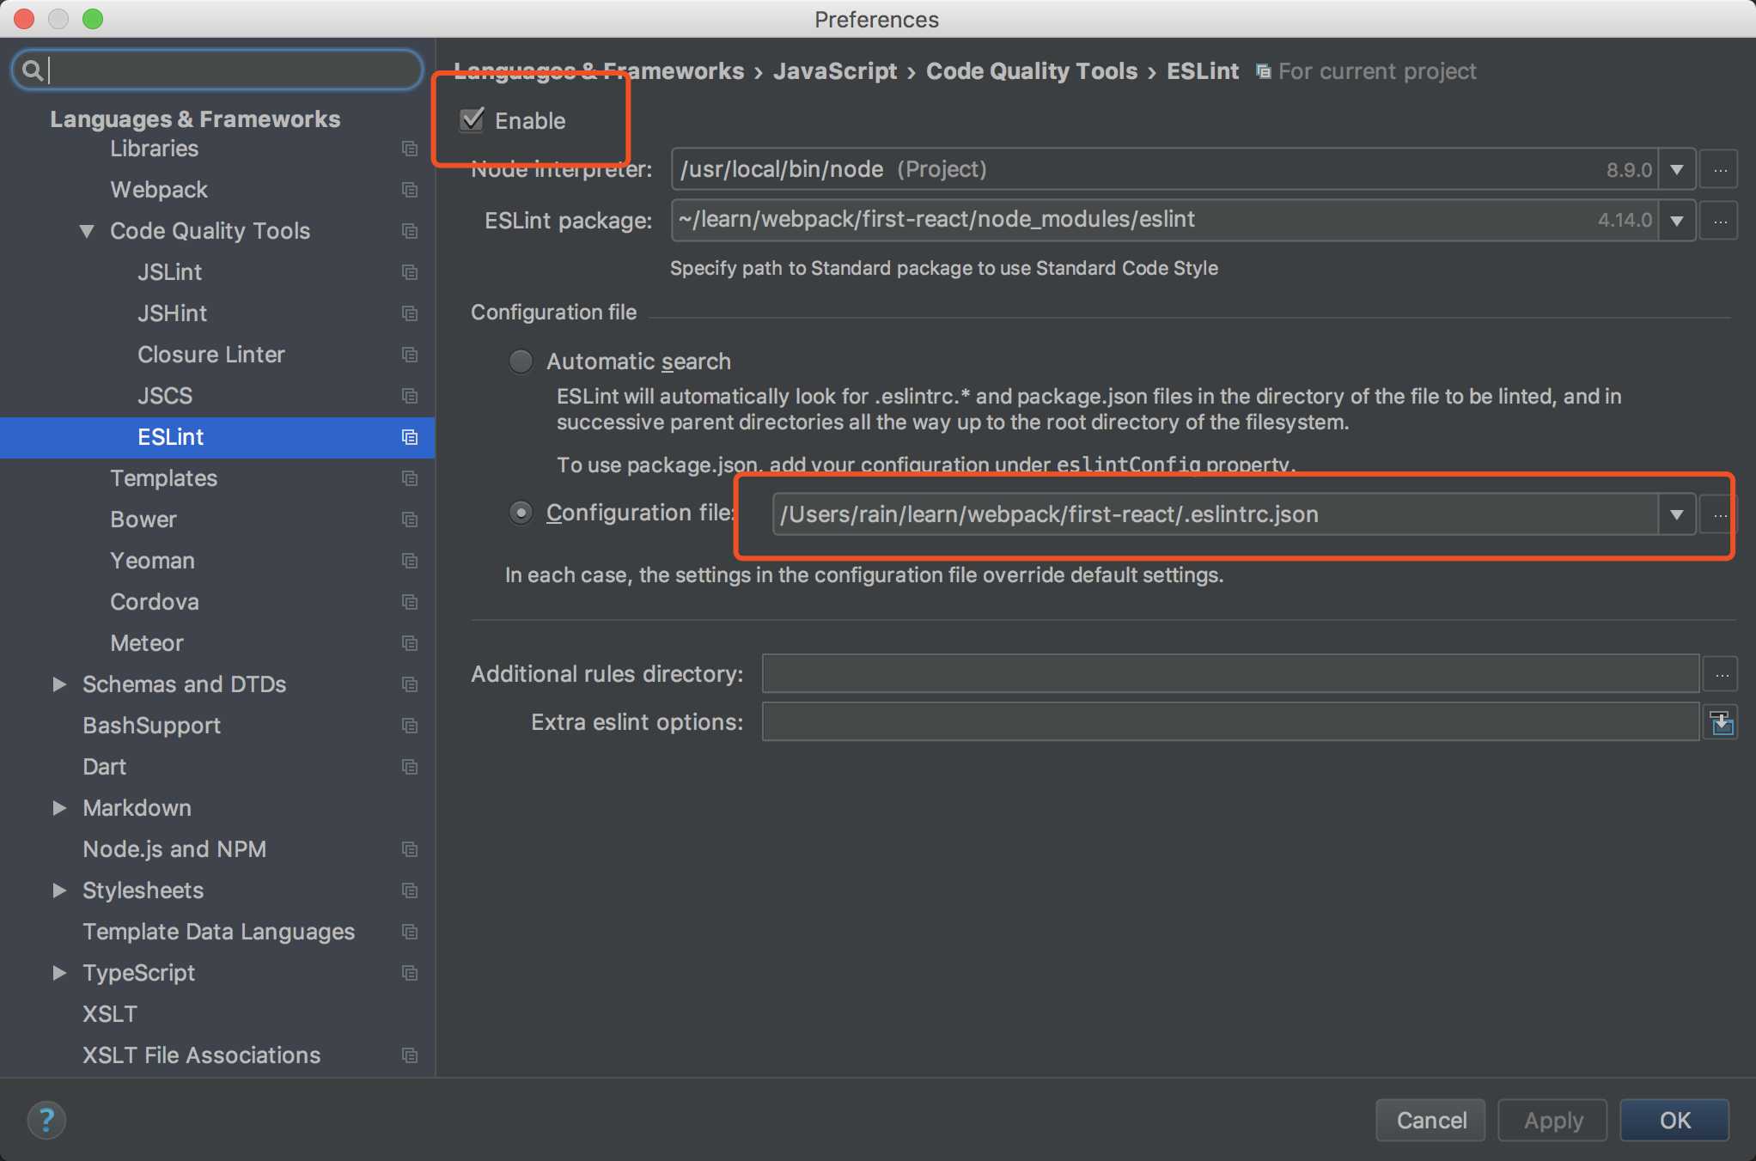Open the Yeoman settings page
Viewport: 1756px width, 1161px height.
152,561
